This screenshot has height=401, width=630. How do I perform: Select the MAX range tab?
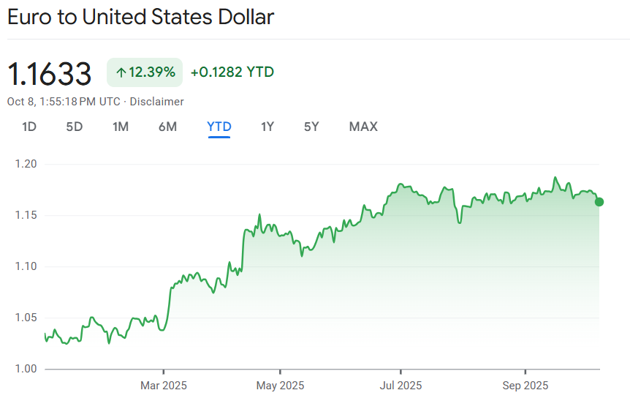point(363,127)
